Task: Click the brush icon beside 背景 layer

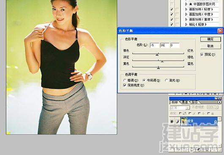Action: pos(177,122)
